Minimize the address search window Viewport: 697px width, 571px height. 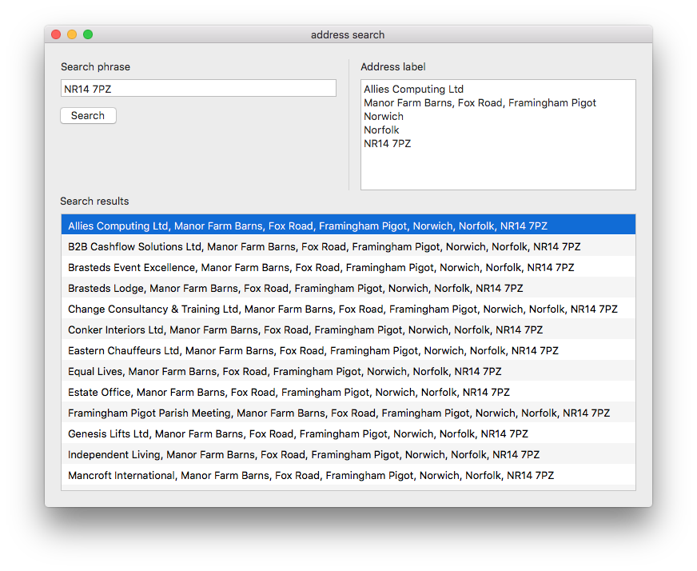pyautogui.click(x=72, y=34)
